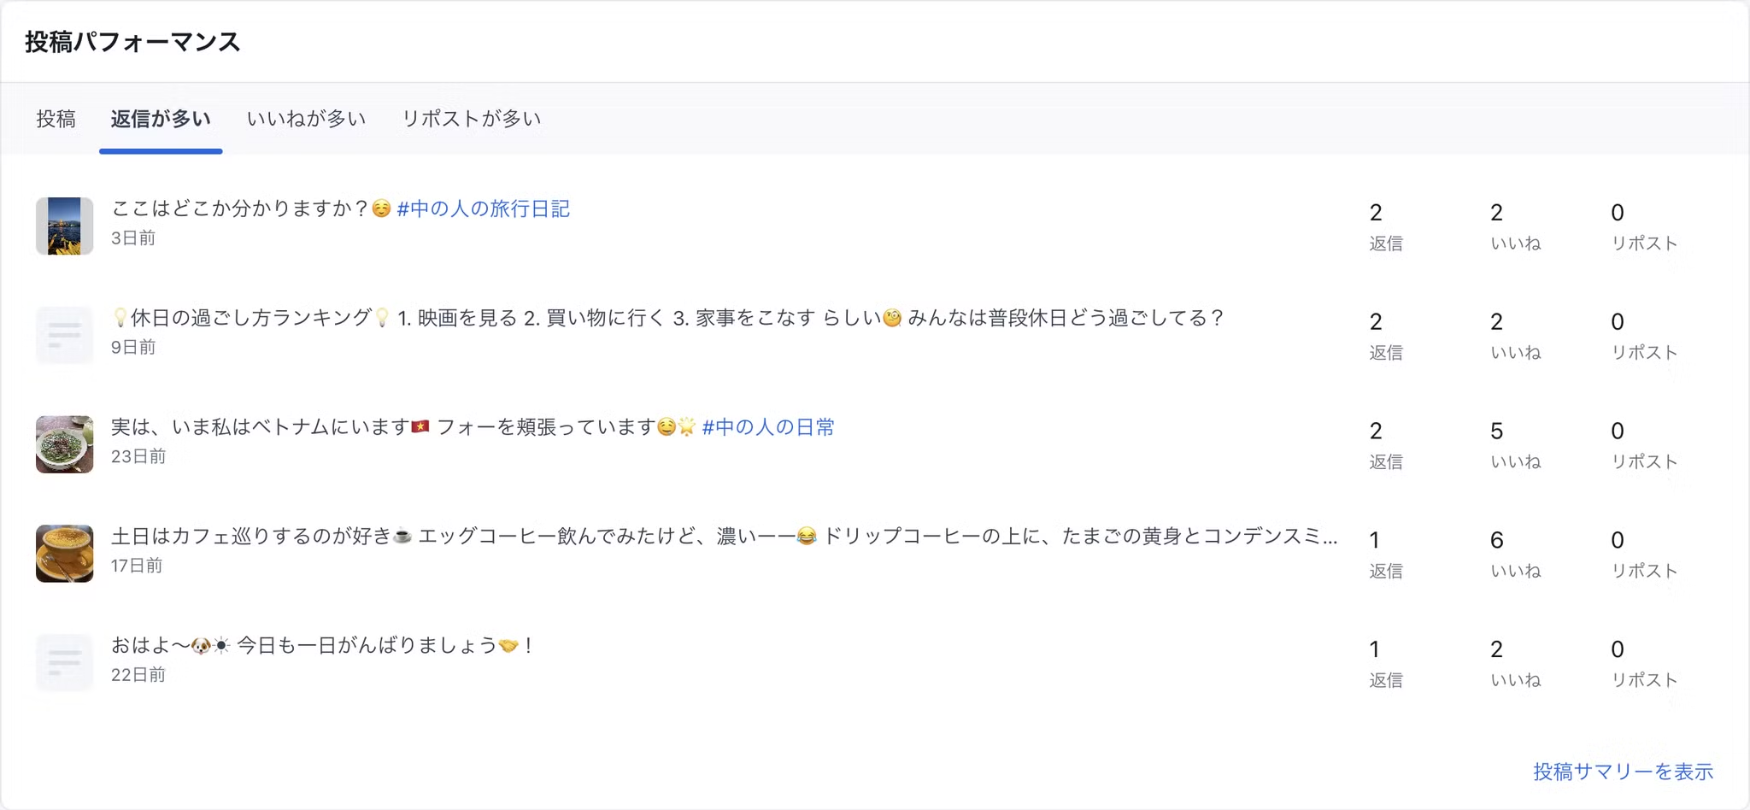1750x810 pixels.
Task: Click the #中の人の日常 hashtag link
Action: pos(768,427)
